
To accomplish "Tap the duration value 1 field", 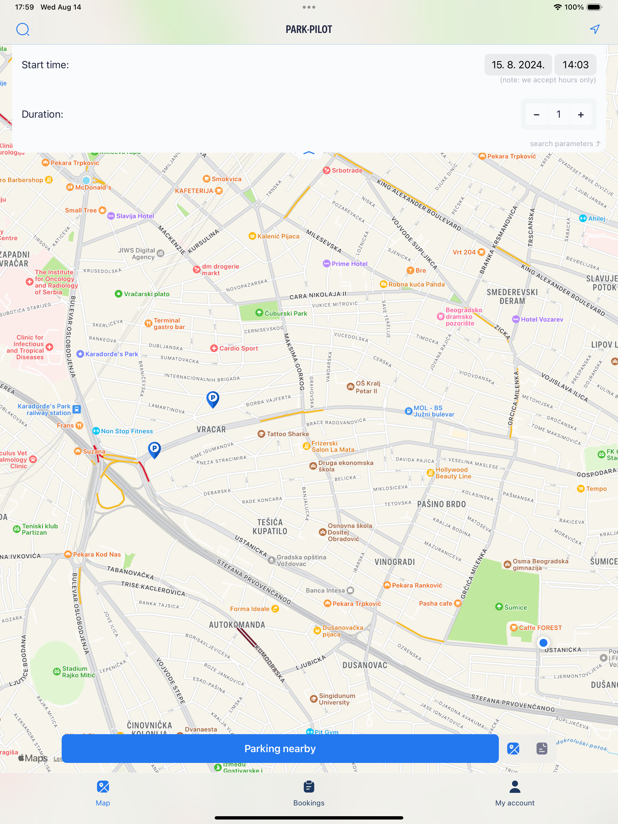I will click(558, 114).
